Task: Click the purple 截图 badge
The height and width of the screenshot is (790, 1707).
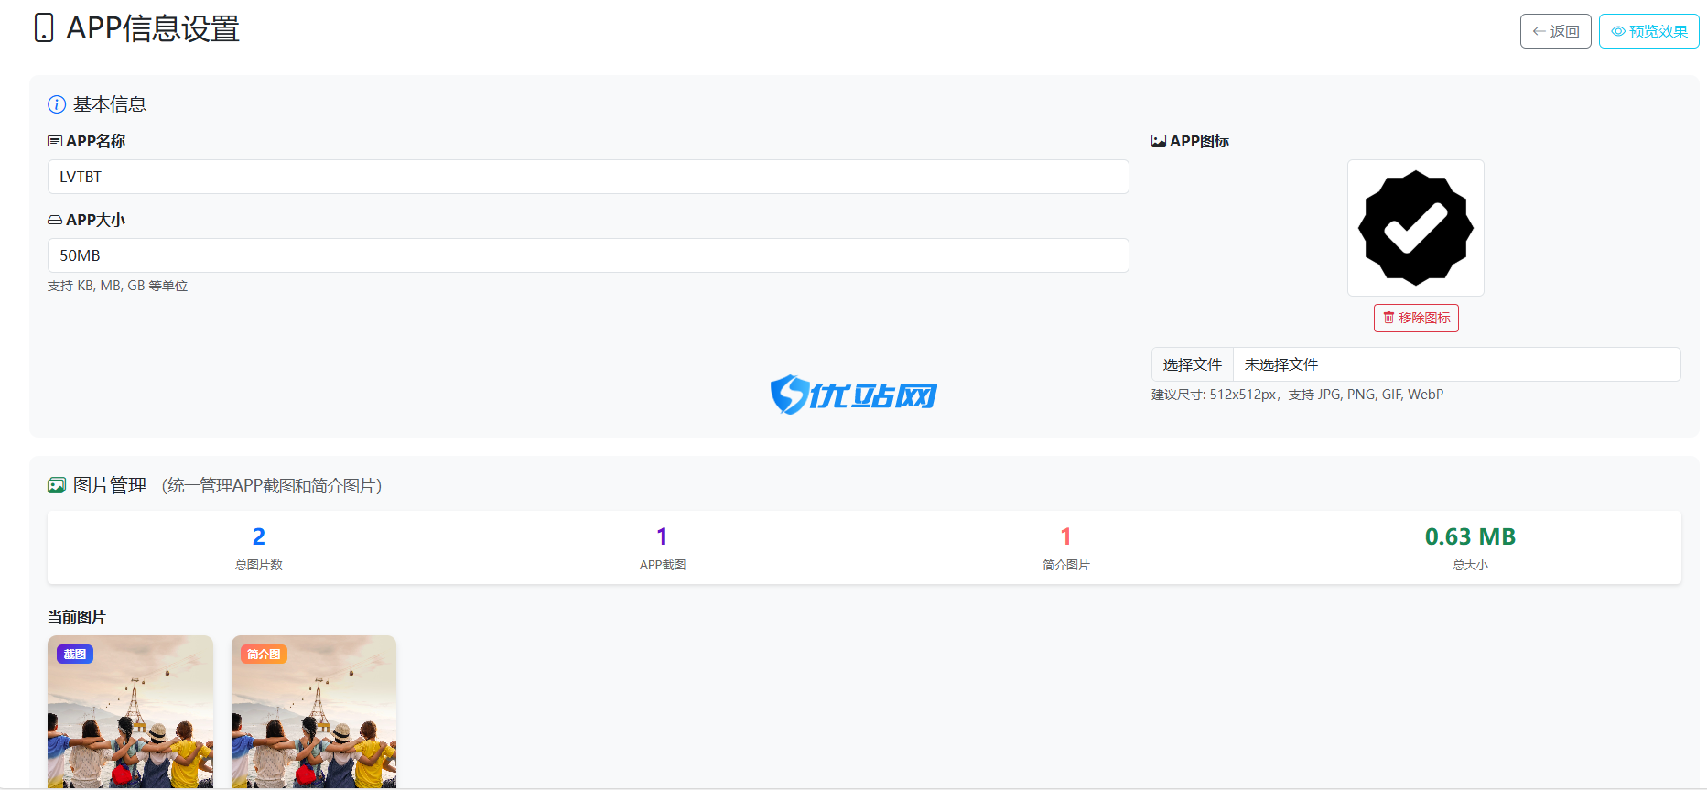Action: 75,654
